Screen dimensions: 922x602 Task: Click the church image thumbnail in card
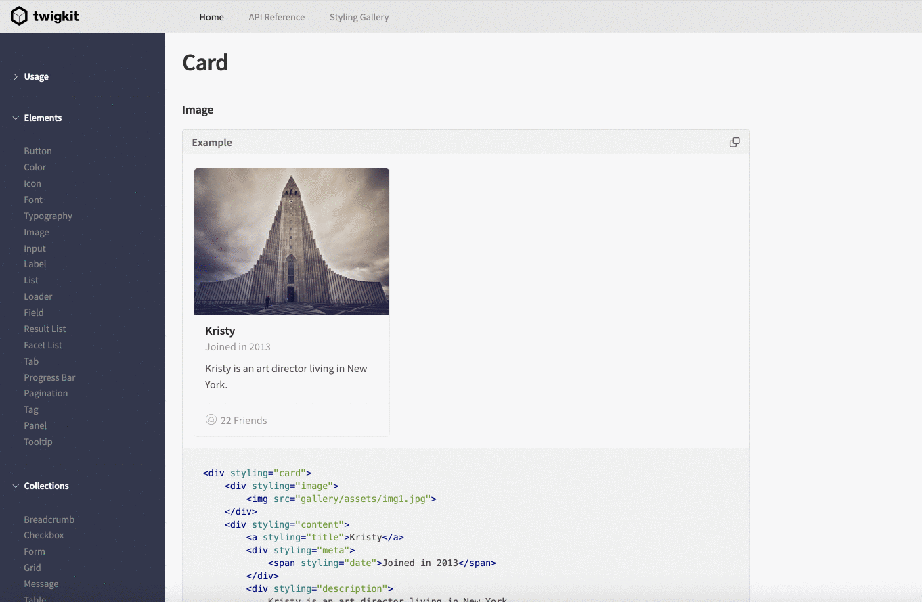click(x=292, y=241)
